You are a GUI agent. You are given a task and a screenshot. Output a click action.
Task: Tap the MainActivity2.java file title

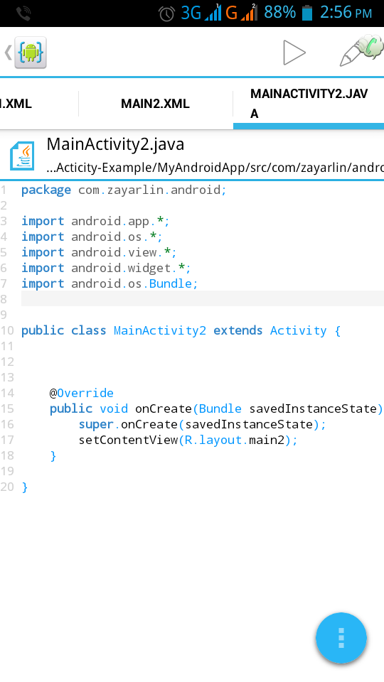115,144
